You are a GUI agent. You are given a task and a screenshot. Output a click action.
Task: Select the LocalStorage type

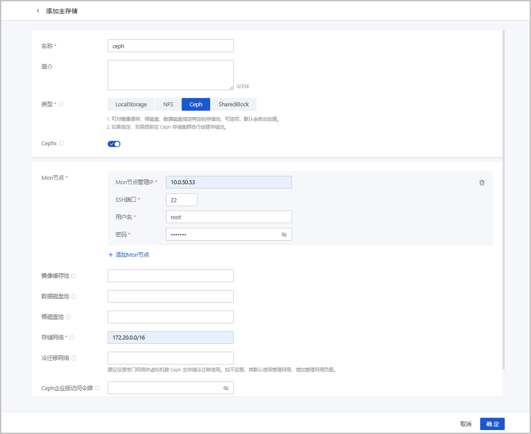click(131, 104)
